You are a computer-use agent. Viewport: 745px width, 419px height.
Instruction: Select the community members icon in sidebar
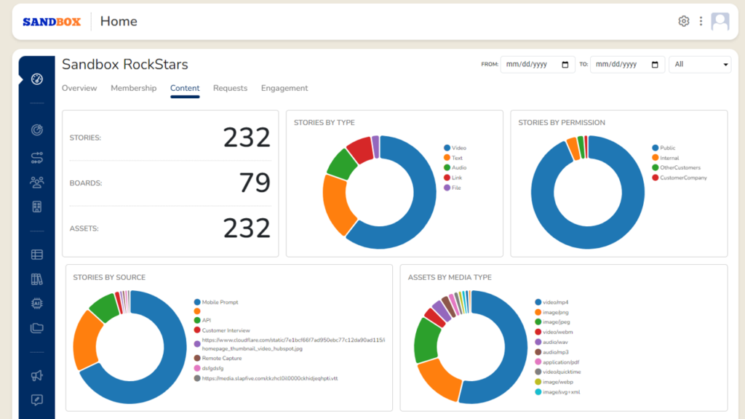pyautogui.click(x=36, y=181)
